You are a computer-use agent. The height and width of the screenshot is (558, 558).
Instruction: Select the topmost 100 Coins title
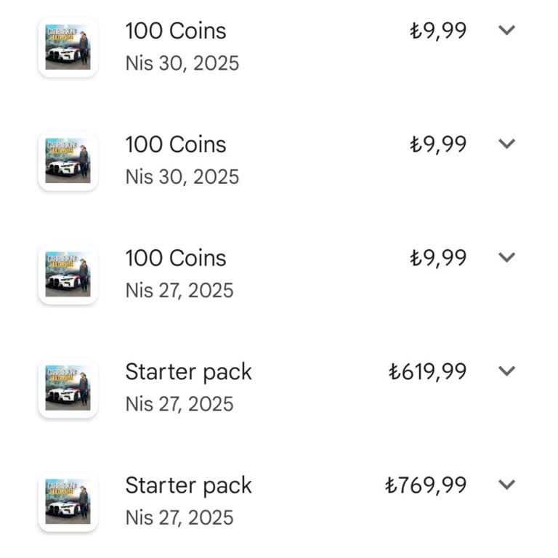coord(176,31)
